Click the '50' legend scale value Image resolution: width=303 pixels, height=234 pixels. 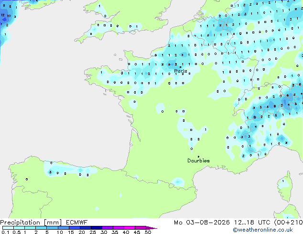tap(148, 232)
